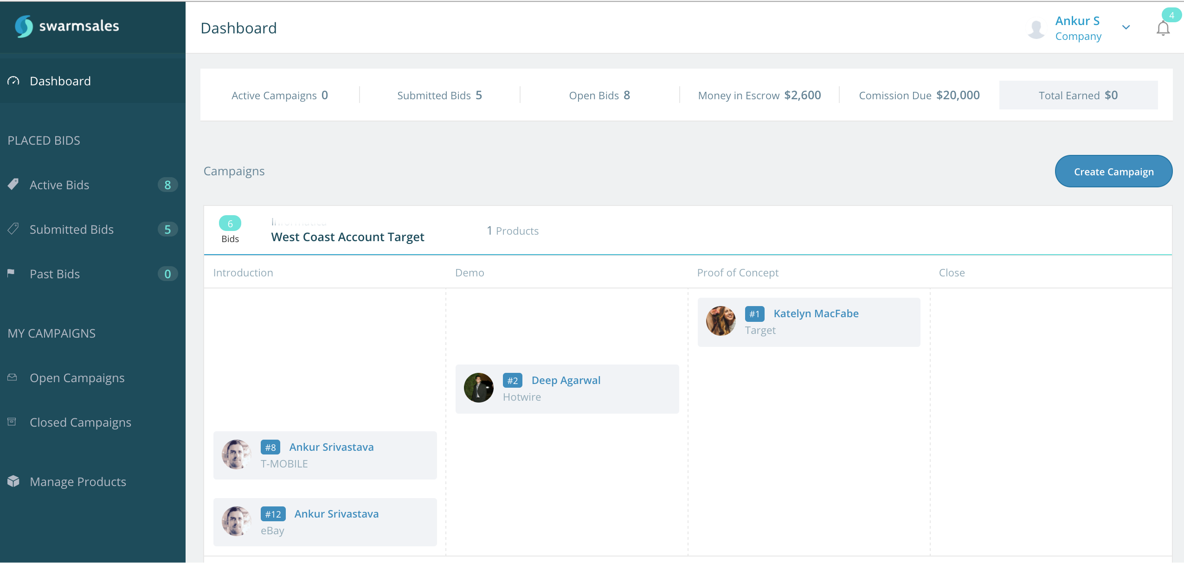1184x563 pixels.
Task: Click the Manage Products box icon
Action: 13,481
